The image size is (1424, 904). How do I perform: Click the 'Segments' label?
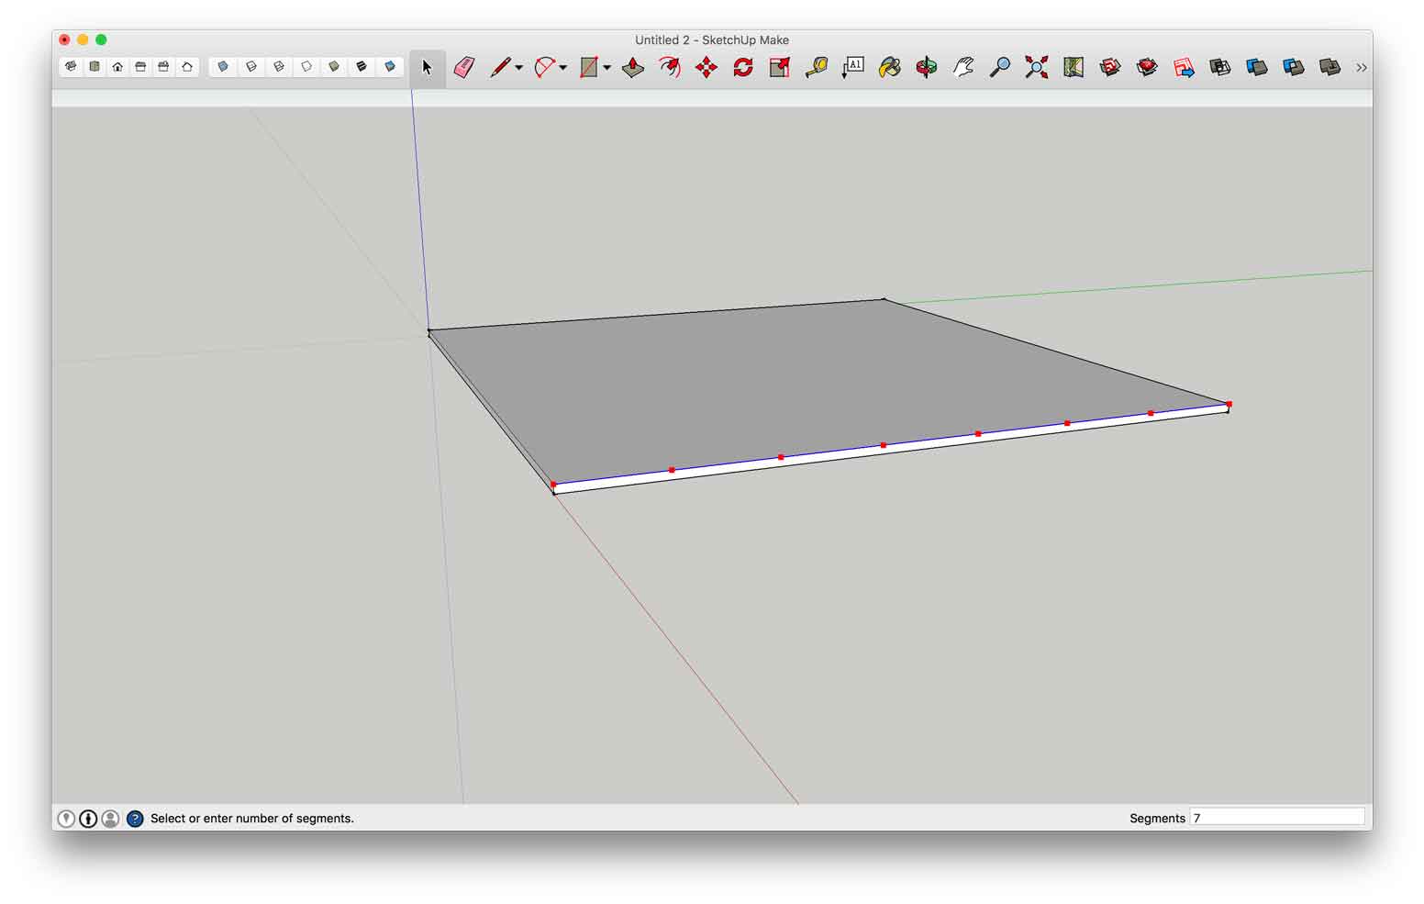pyautogui.click(x=1157, y=819)
